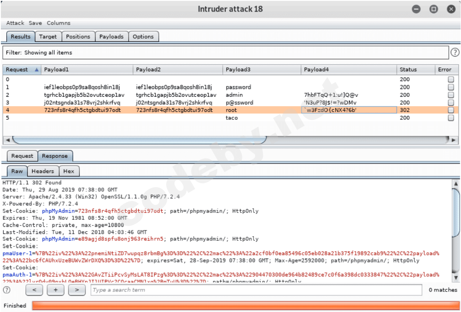Switch to the Payloads tab
The width and height of the screenshot is (461, 312).
(112, 37)
